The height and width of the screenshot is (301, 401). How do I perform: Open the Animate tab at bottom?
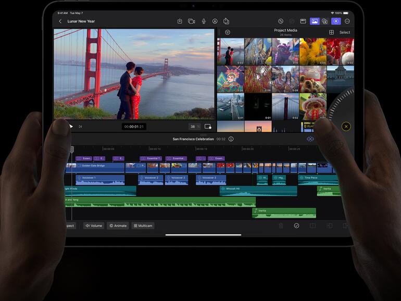click(118, 225)
